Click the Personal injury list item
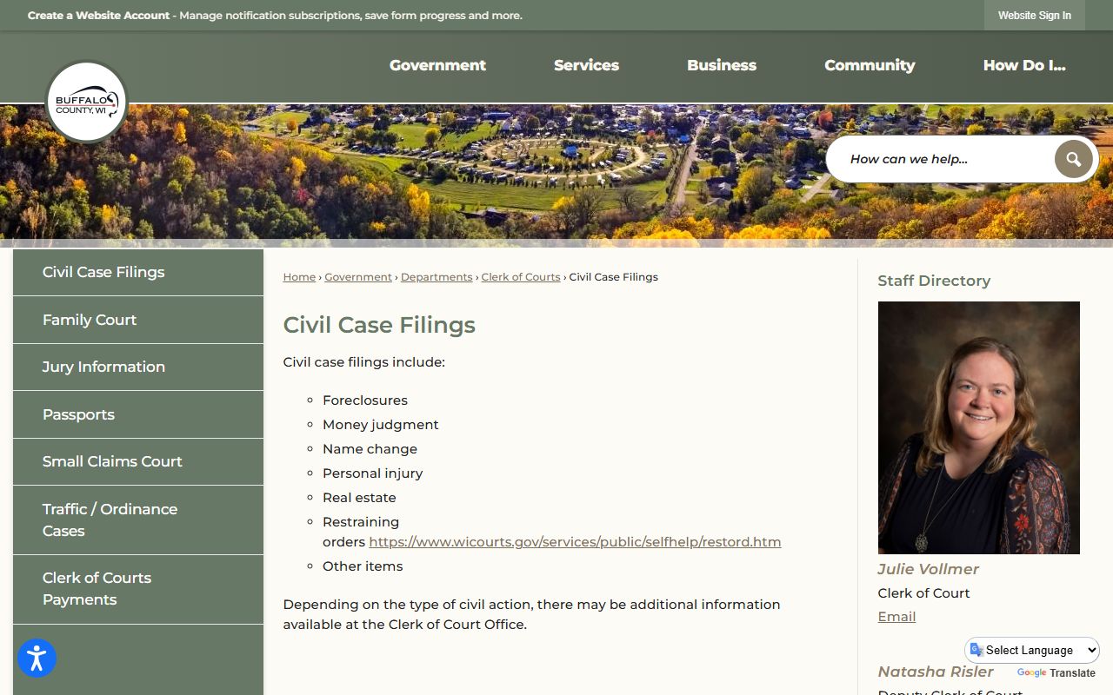The width and height of the screenshot is (1113, 695). tap(372, 473)
